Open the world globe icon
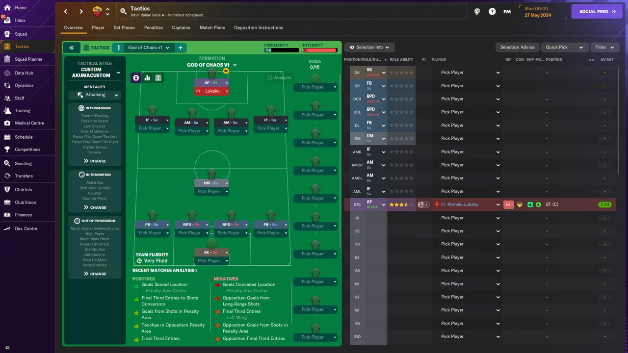 click(477, 11)
